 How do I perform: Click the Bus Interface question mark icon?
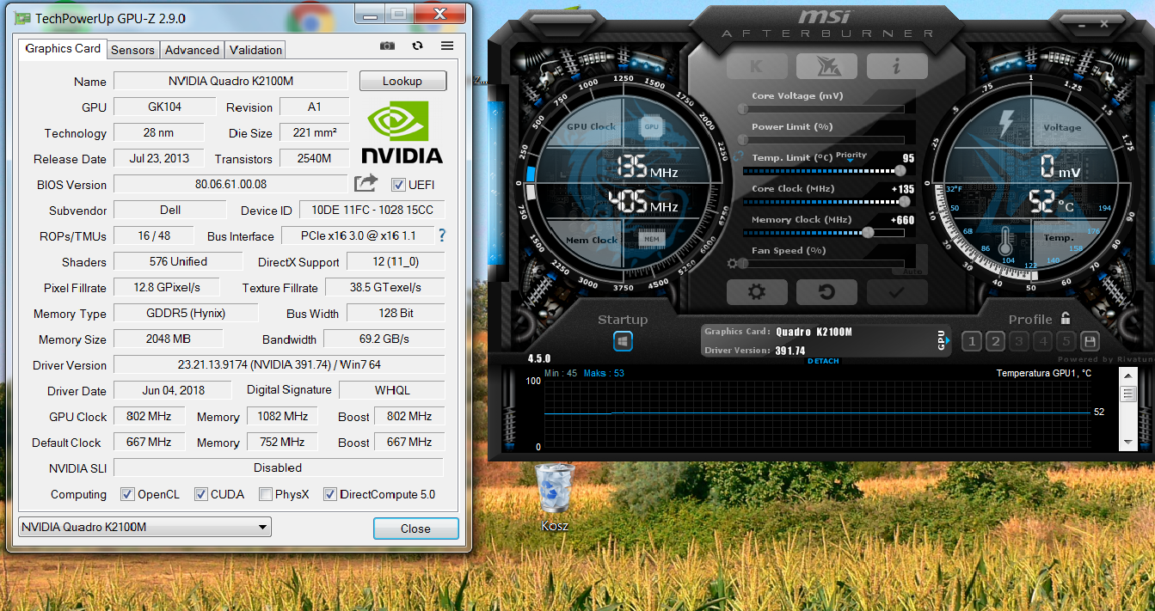point(442,235)
